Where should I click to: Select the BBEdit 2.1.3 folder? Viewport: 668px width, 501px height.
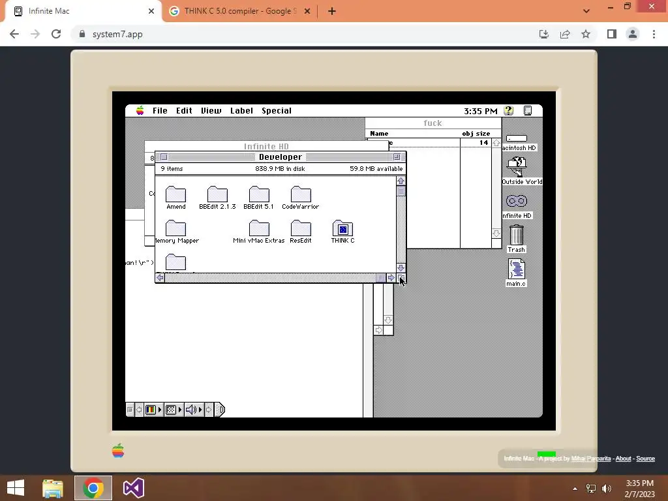point(217,194)
